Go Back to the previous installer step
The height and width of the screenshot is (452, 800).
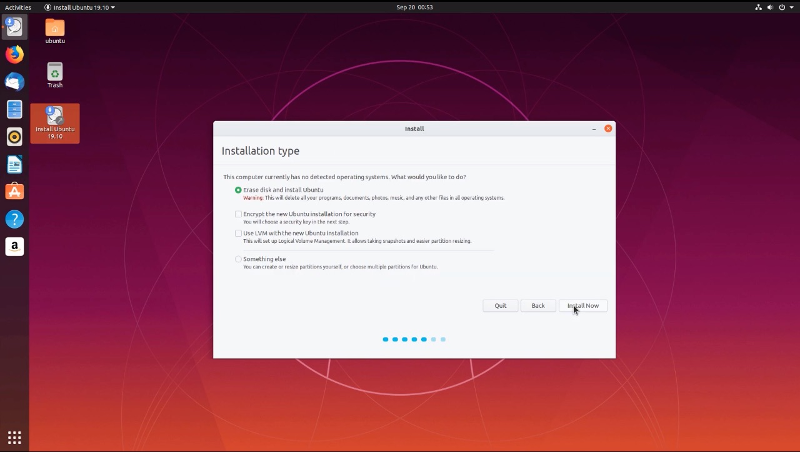coord(537,305)
